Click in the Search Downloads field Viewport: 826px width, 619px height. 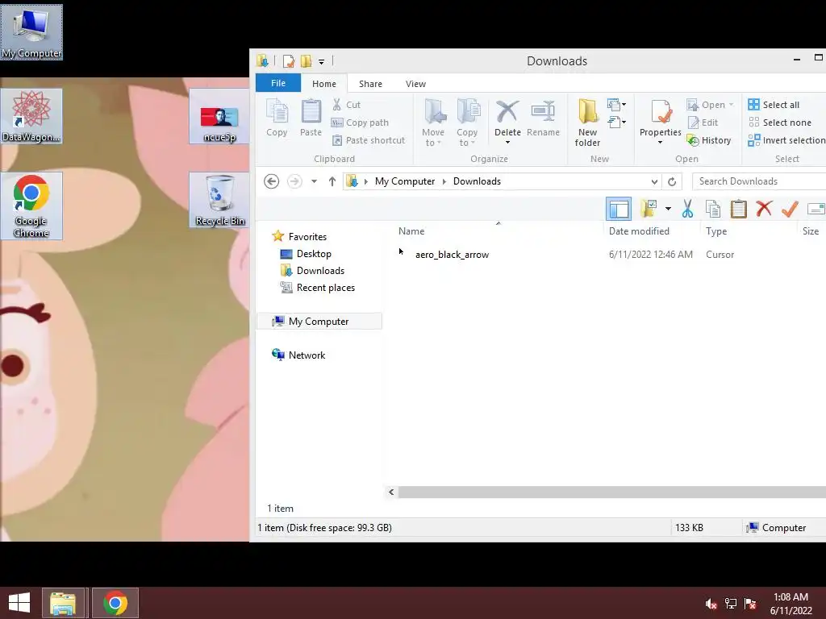(759, 181)
